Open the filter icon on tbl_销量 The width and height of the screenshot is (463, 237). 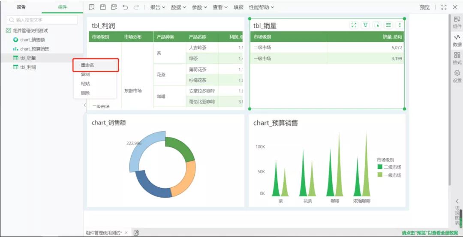point(365,25)
